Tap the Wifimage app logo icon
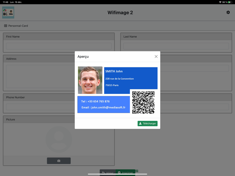The width and height of the screenshot is (235, 176). coord(8,12)
